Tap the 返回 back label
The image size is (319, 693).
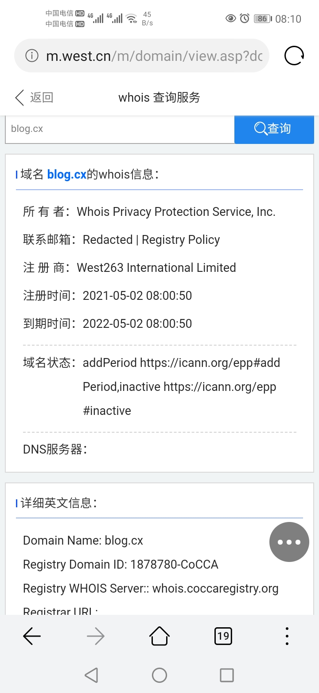(42, 98)
